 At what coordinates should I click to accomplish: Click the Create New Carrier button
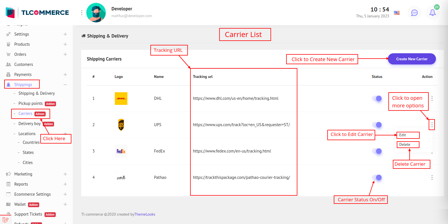pyautogui.click(x=412, y=59)
